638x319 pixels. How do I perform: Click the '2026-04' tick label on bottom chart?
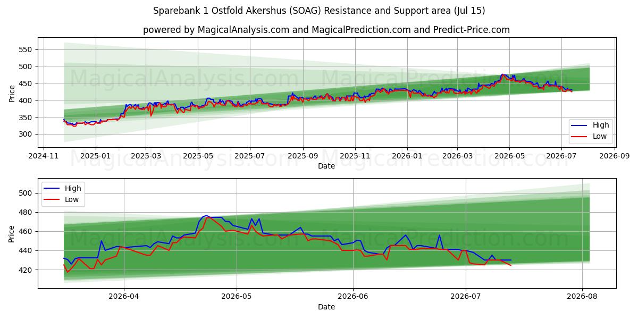(x=123, y=297)
